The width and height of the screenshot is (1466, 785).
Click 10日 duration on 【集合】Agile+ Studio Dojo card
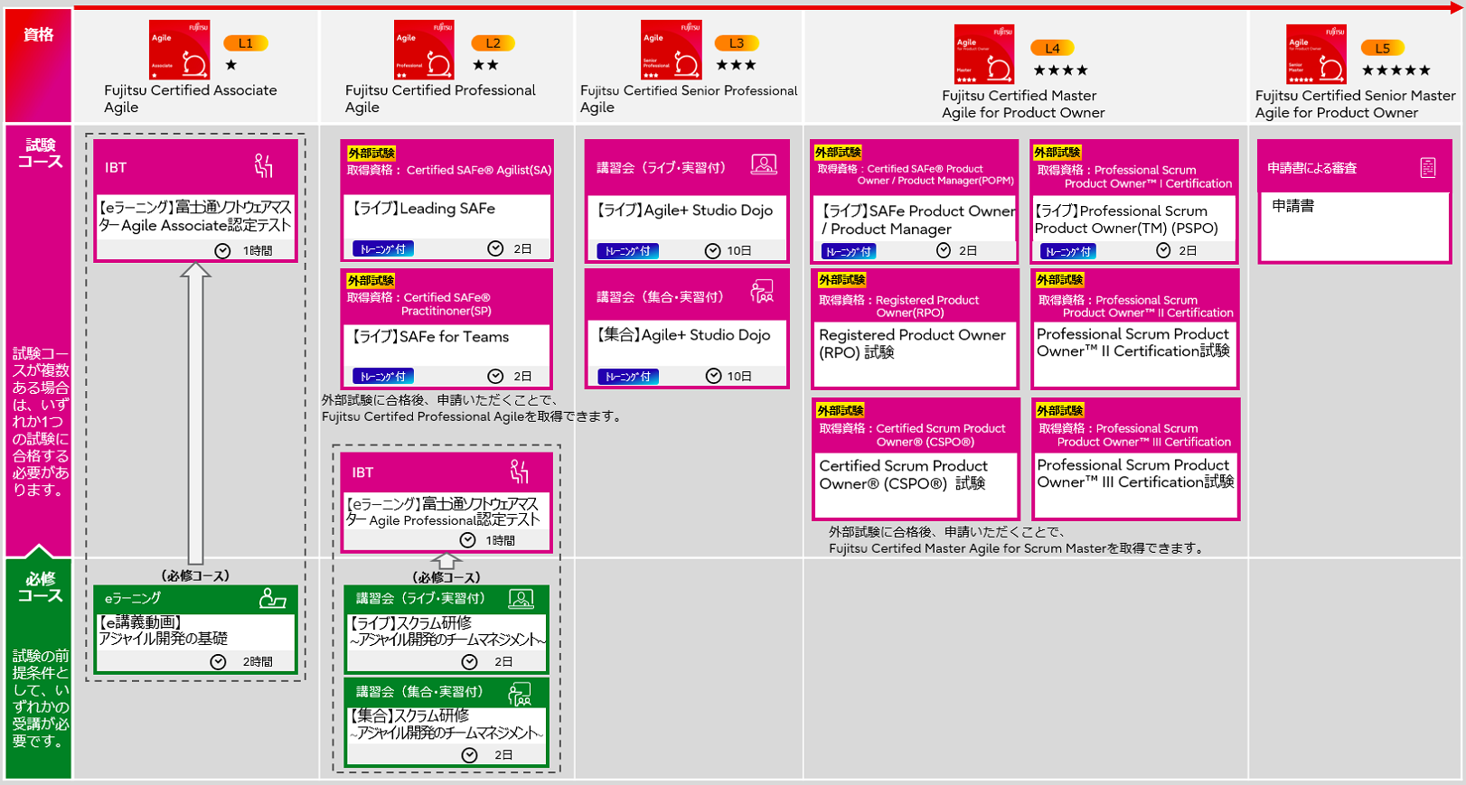coord(738,377)
